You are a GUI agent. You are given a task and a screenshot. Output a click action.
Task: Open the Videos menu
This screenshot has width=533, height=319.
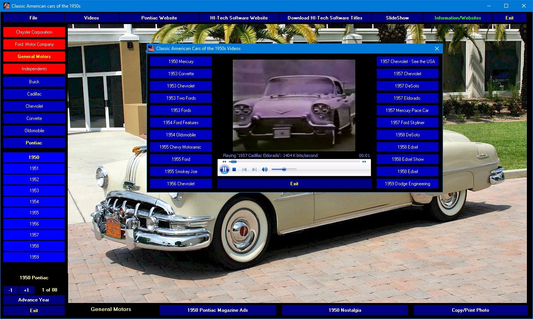pyautogui.click(x=92, y=18)
